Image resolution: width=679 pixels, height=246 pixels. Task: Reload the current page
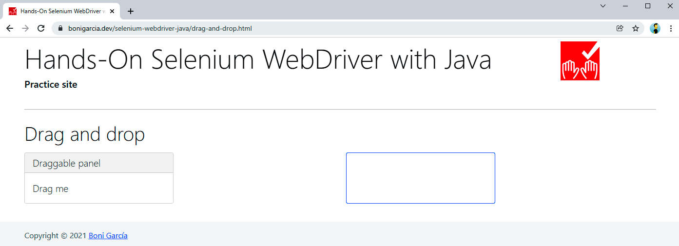coord(41,28)
